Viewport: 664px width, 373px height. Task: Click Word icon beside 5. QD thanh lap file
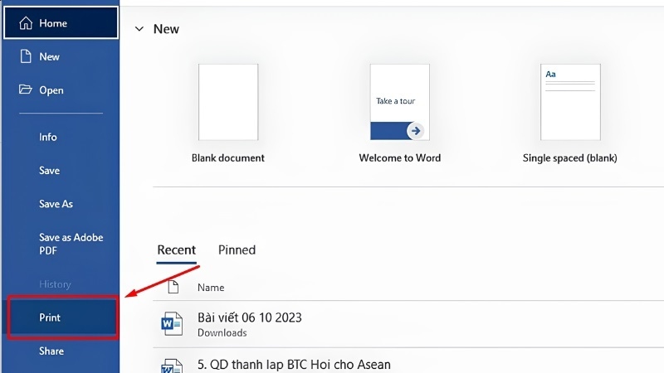point(172,366)
